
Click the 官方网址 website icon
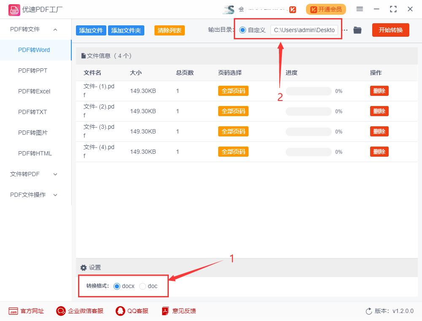[12, 311]
